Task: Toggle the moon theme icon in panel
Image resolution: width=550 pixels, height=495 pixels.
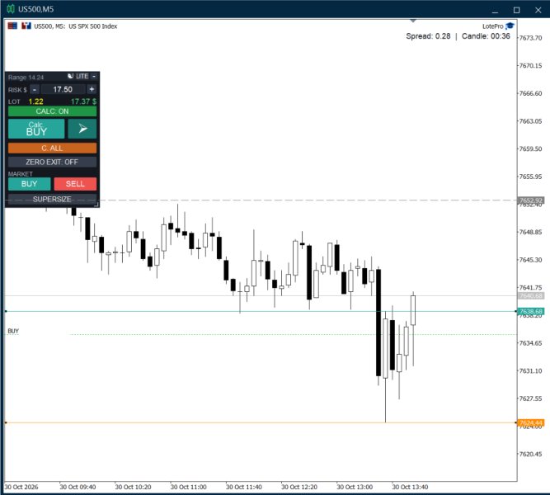Action: pyautogui.click(x=71, y=76)
